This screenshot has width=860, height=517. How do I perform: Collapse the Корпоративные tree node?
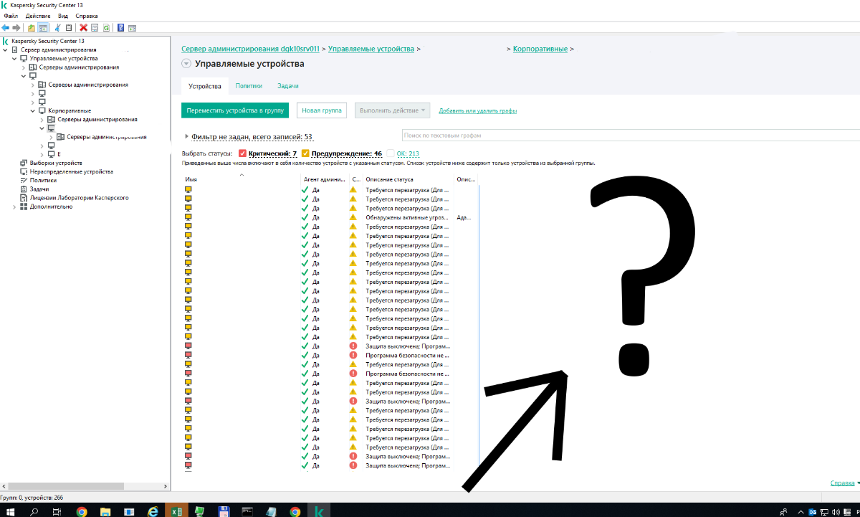pyautogui.click(x=33, y=111)
